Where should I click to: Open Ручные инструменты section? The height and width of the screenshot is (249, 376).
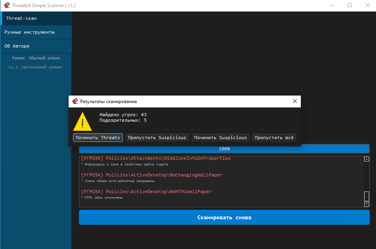(36, 32)
